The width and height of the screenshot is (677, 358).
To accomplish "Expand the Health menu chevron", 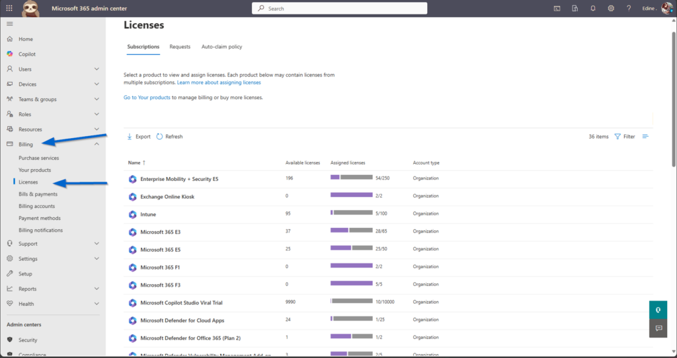I will tap(97, 304).
